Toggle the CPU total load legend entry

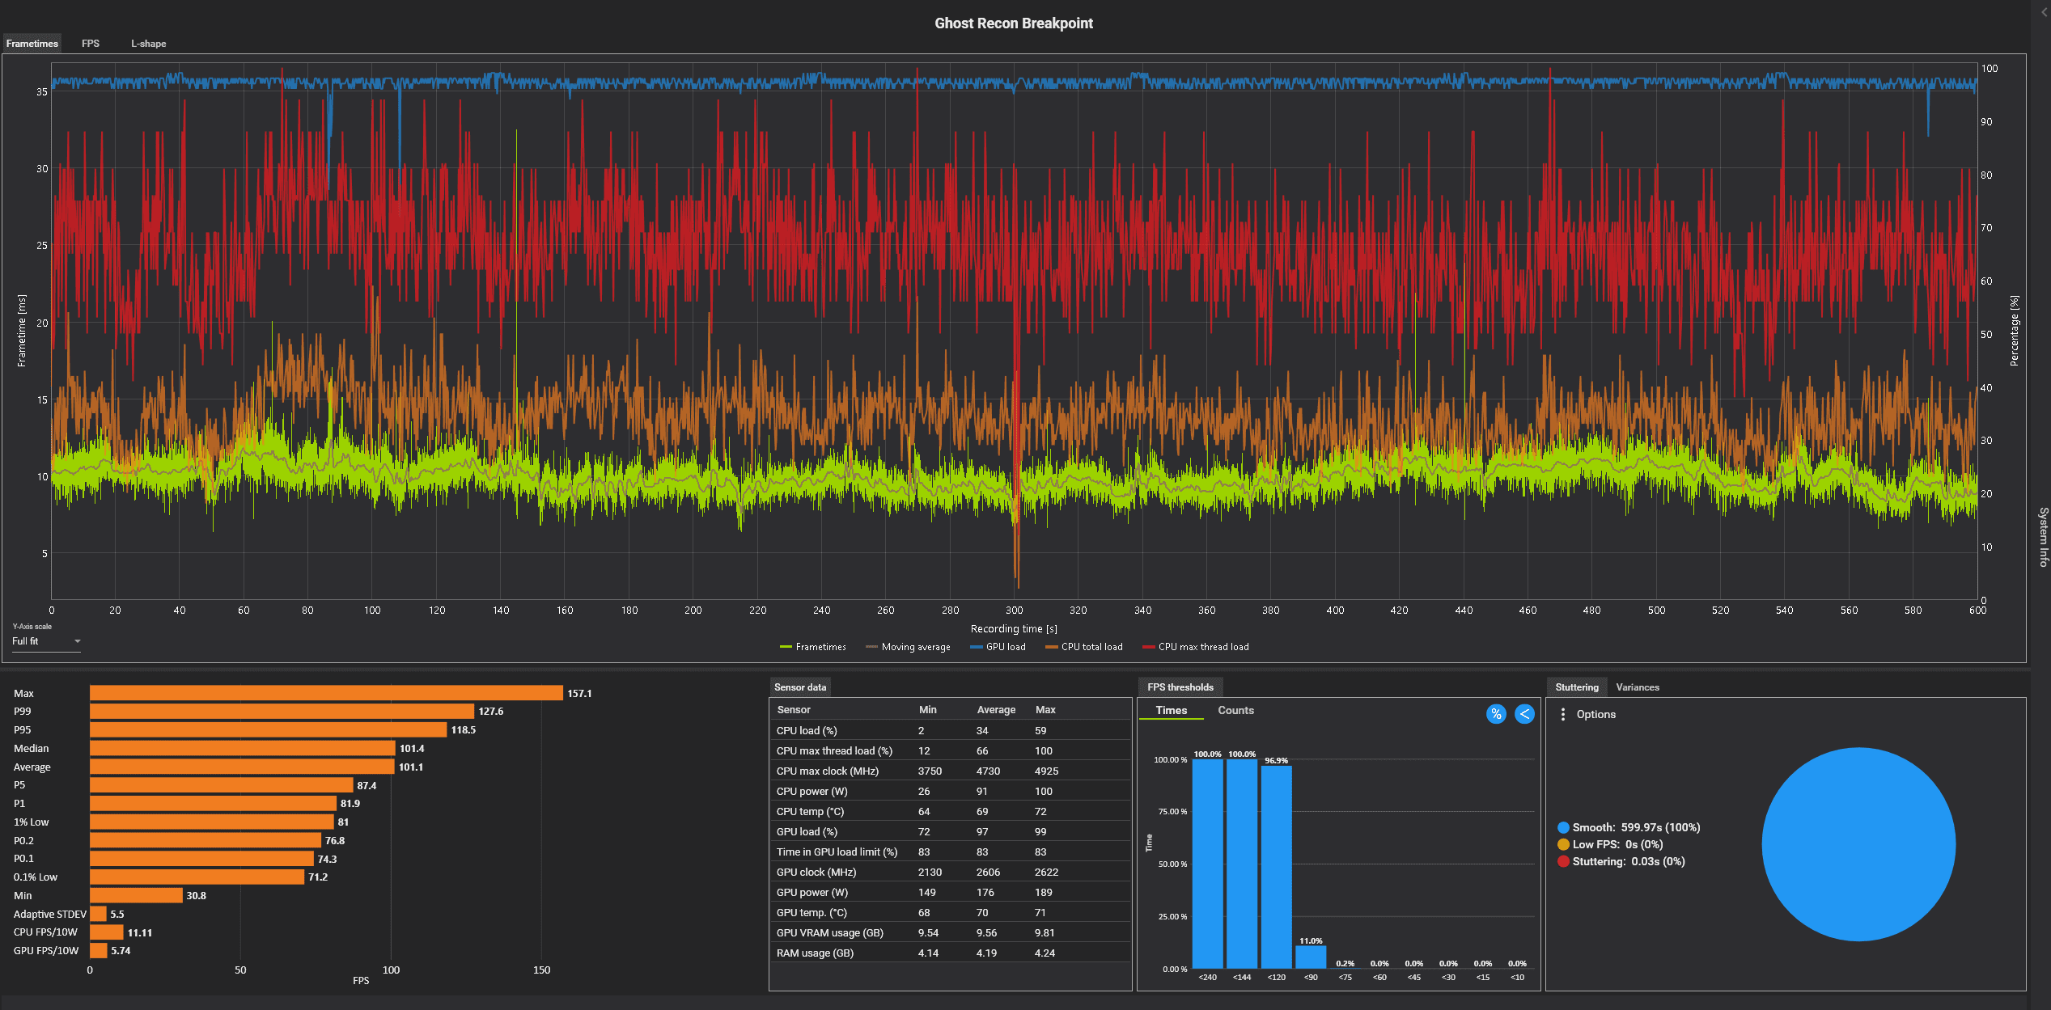tap(1084, 647)
